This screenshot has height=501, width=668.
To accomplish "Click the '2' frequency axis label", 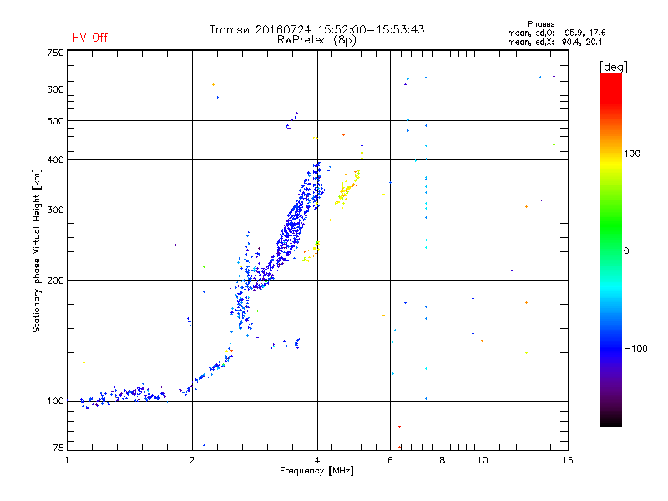I will point(192,460).
